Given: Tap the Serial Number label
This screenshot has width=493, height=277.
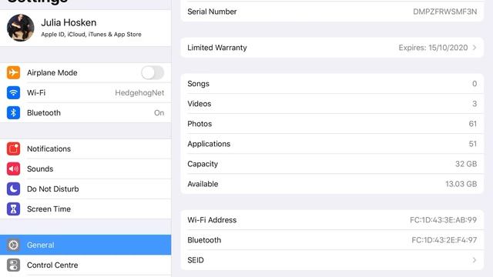Looking at the screenshot, I should [x=212, y=12].
